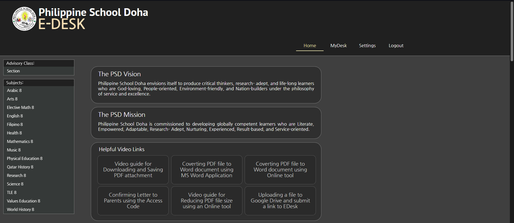Viewport: 514px width, 223px height.
Task: Click The PSD Vision heading
Action: (x=119, y=74)
